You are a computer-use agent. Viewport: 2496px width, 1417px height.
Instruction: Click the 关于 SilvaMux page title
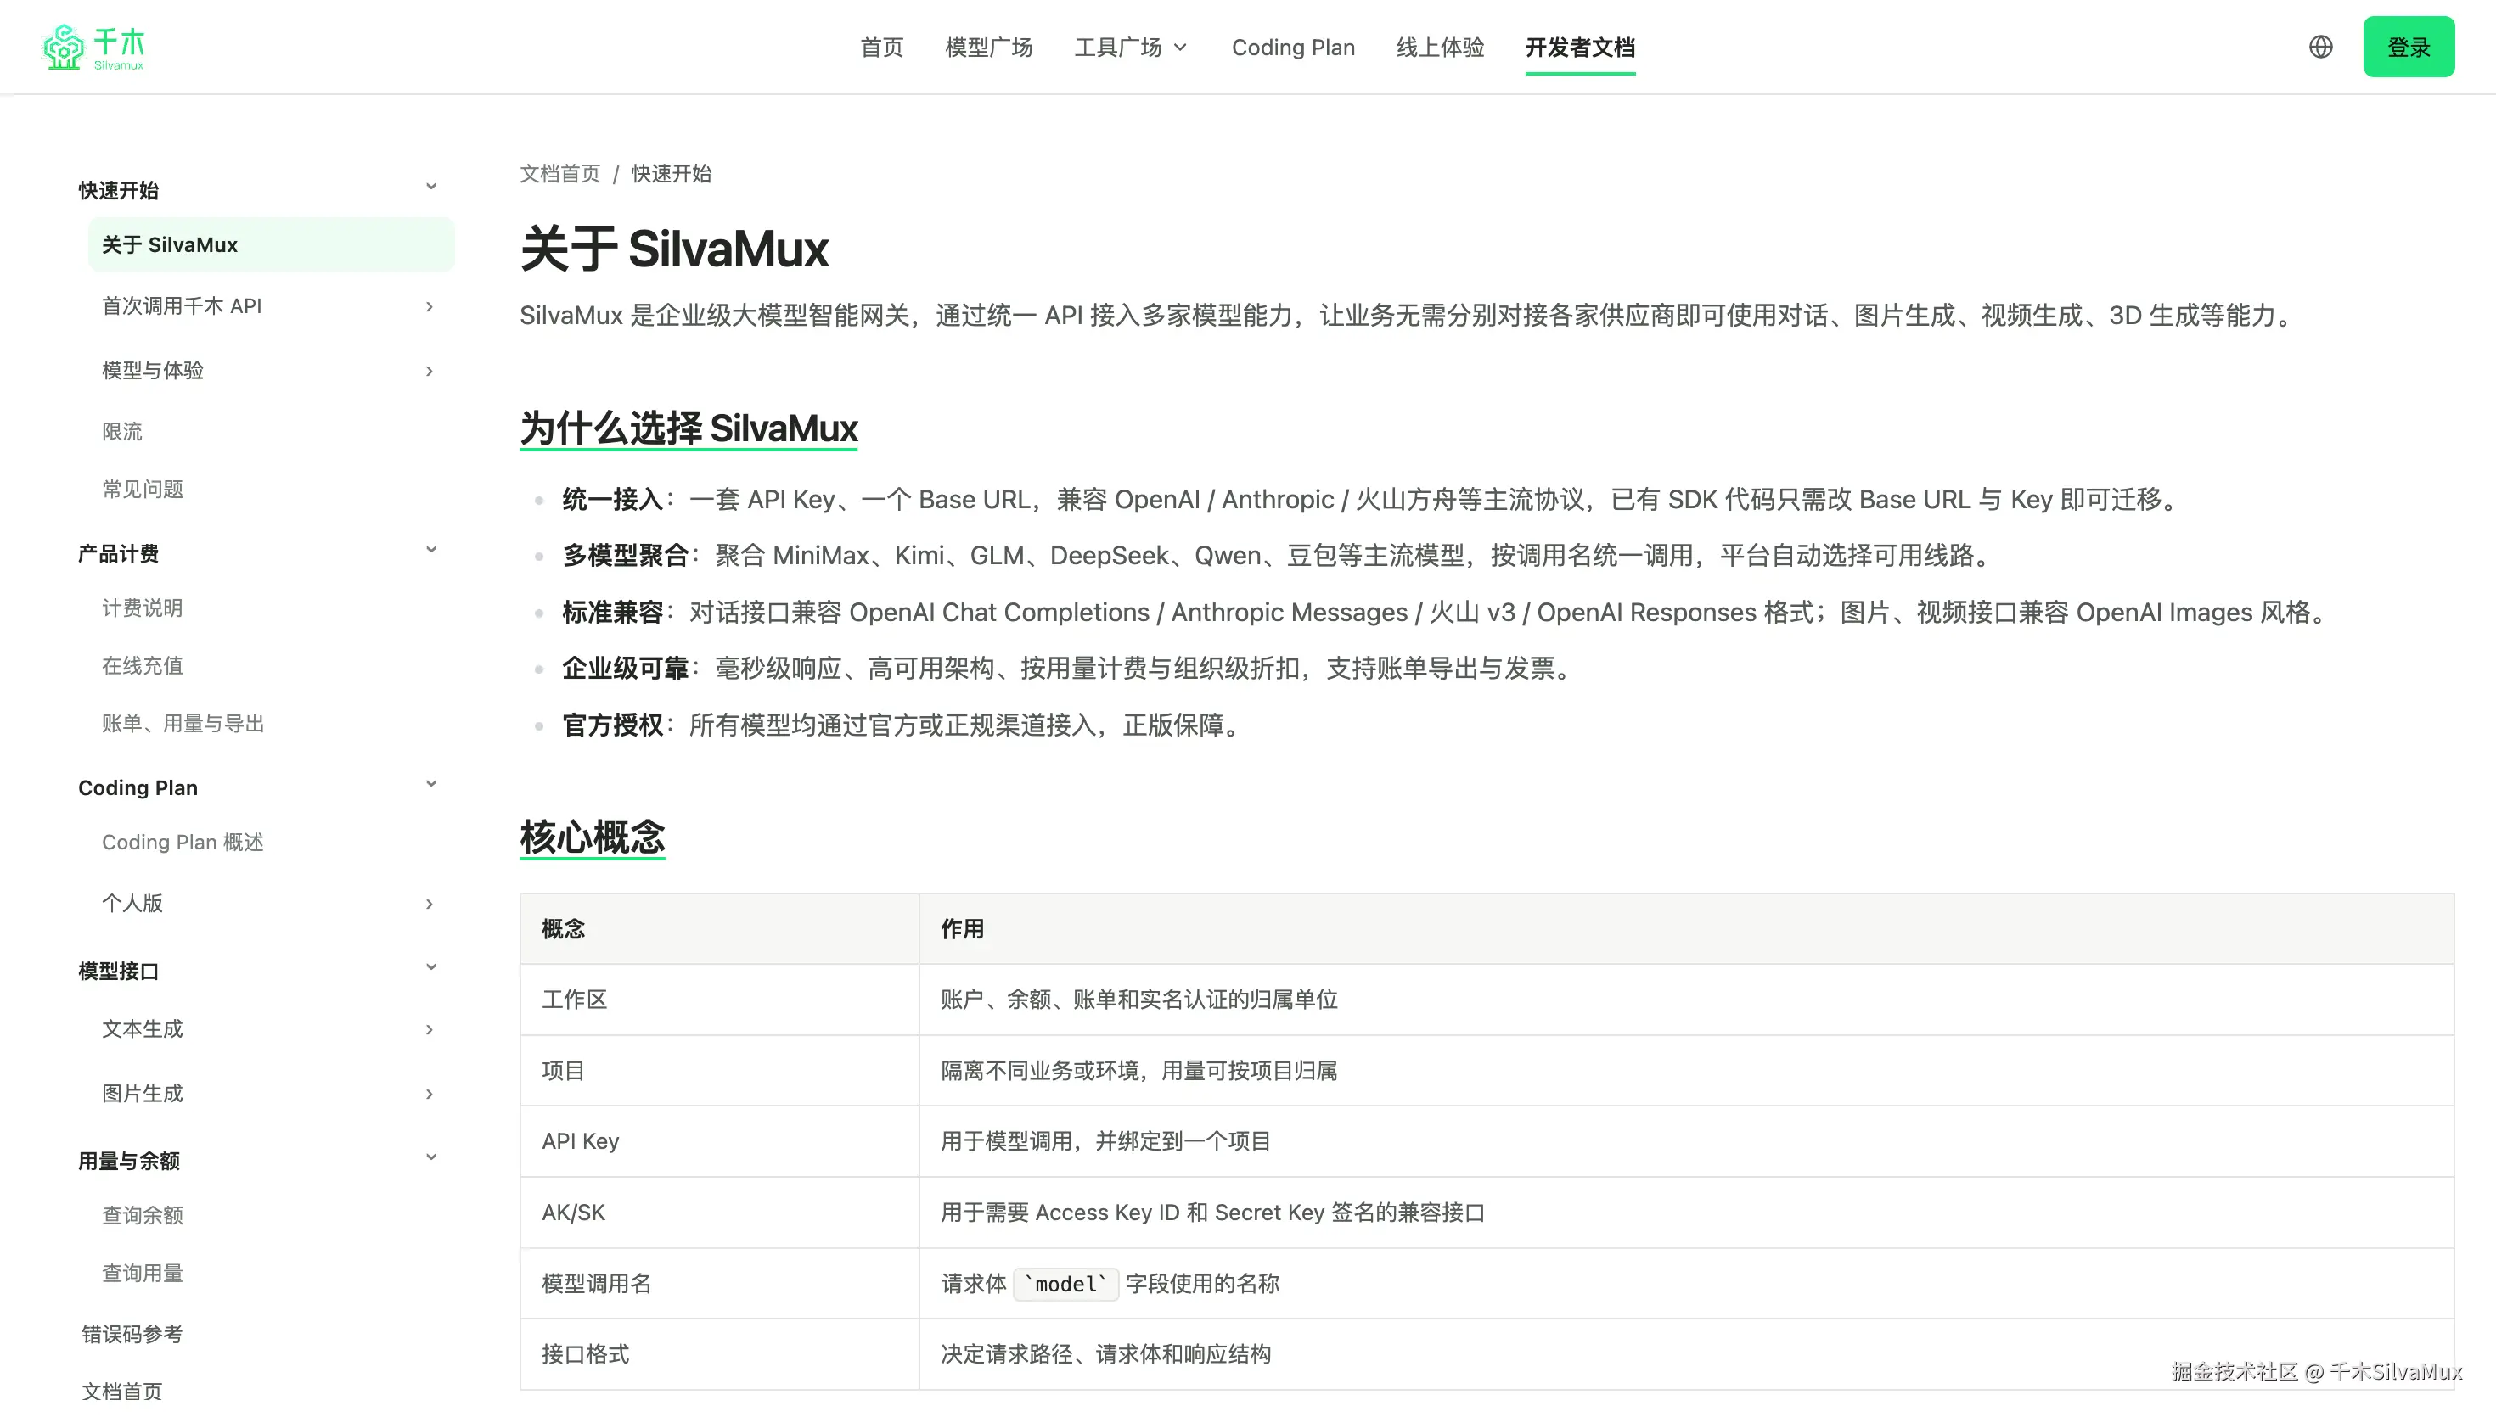(x=675, y=248)
